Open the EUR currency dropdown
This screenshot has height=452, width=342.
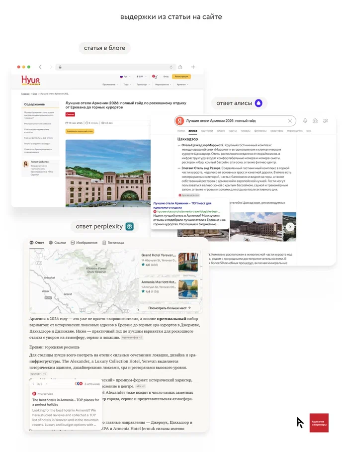tap(141, 77)
